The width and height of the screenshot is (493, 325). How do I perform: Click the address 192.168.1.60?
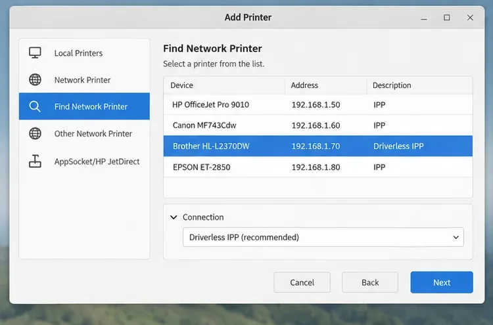316,125
